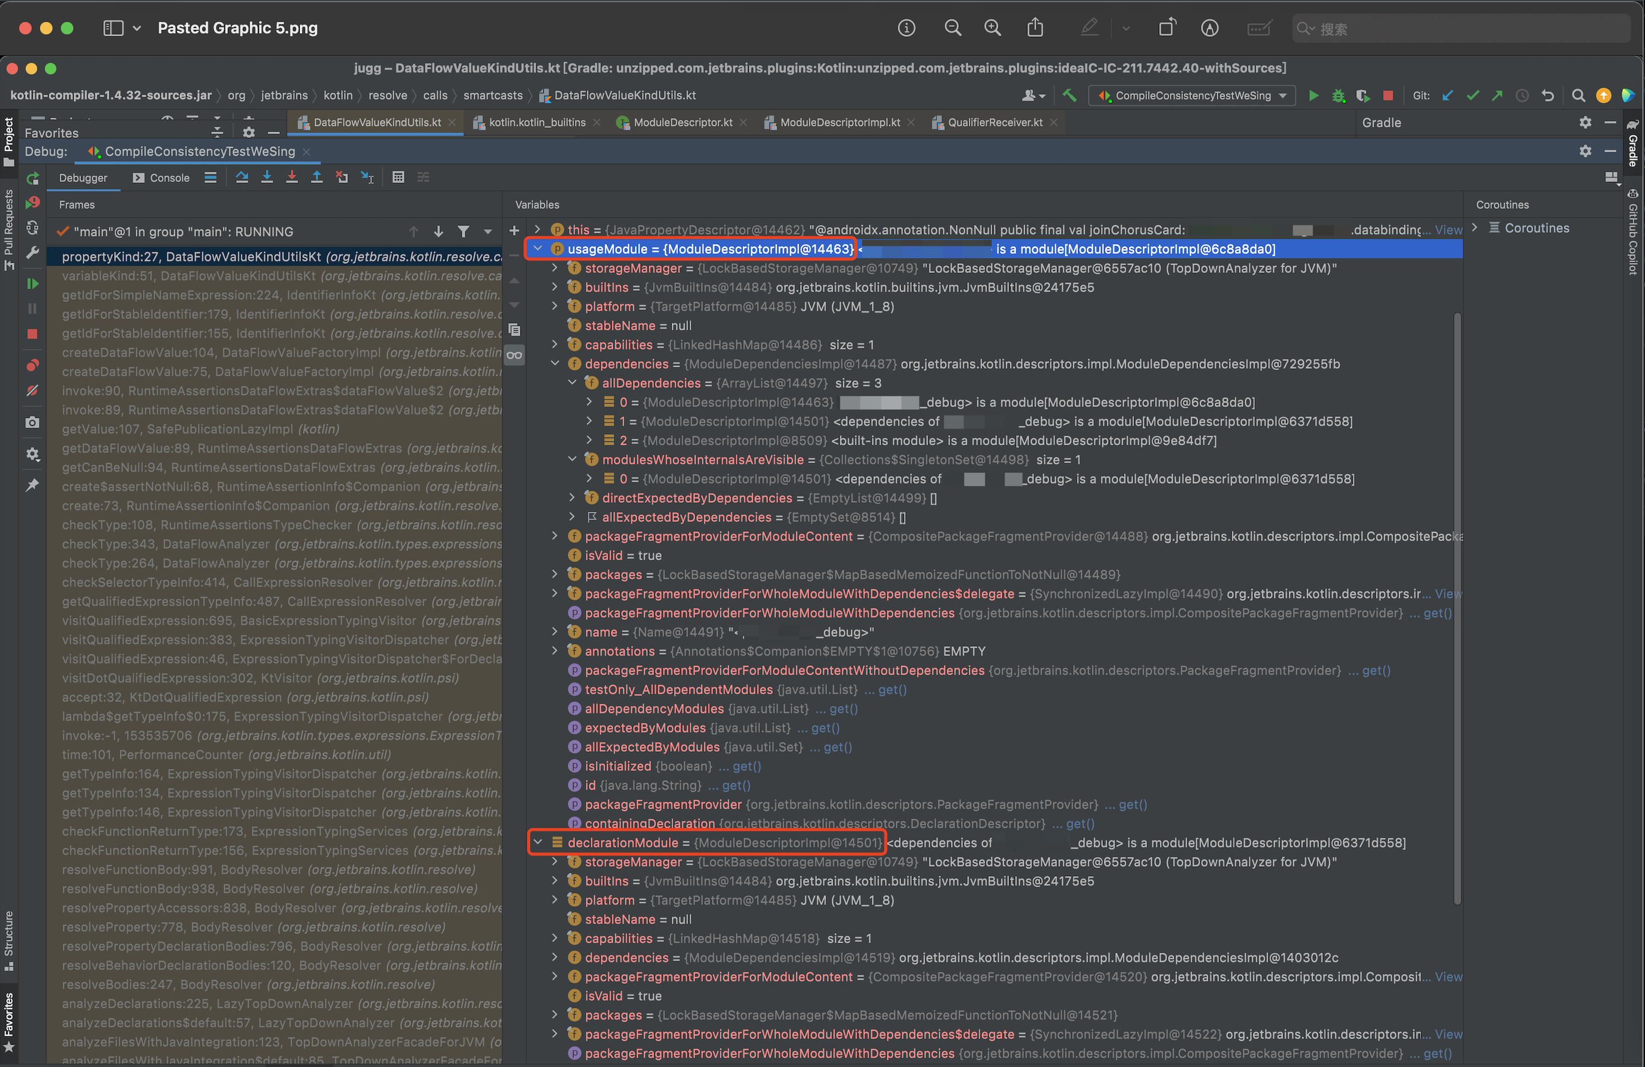Image resolution: width=1645 pixels, height=1067 pixels.
Task: Click Git push arrow icon
Action: tap(1497, 96)
